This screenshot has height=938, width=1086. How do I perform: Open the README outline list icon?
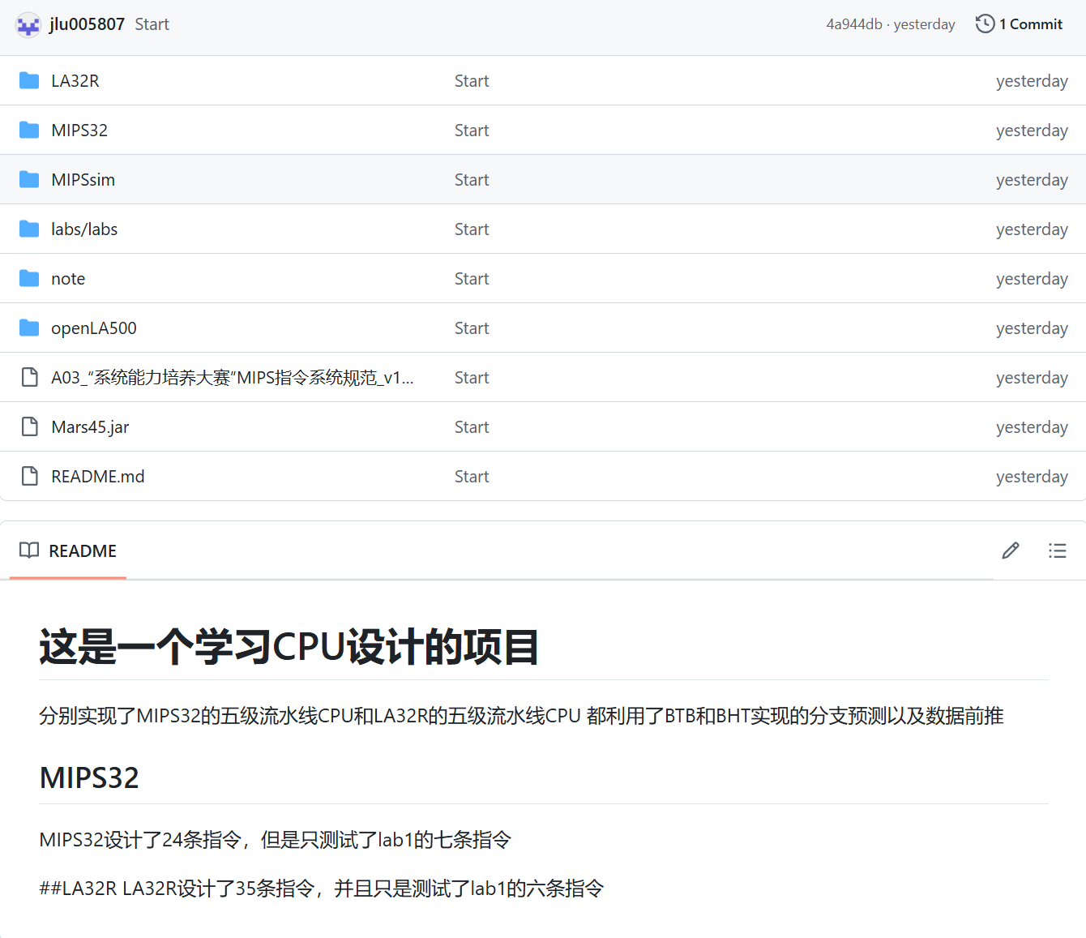(1057, 551)
